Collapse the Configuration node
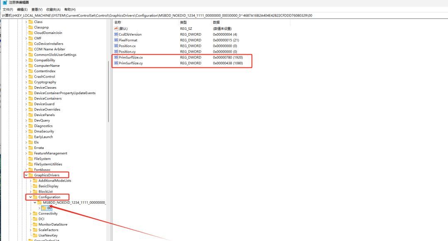This screenshot has width=448, height=241. pyautogui.click(x=30, y=197)
